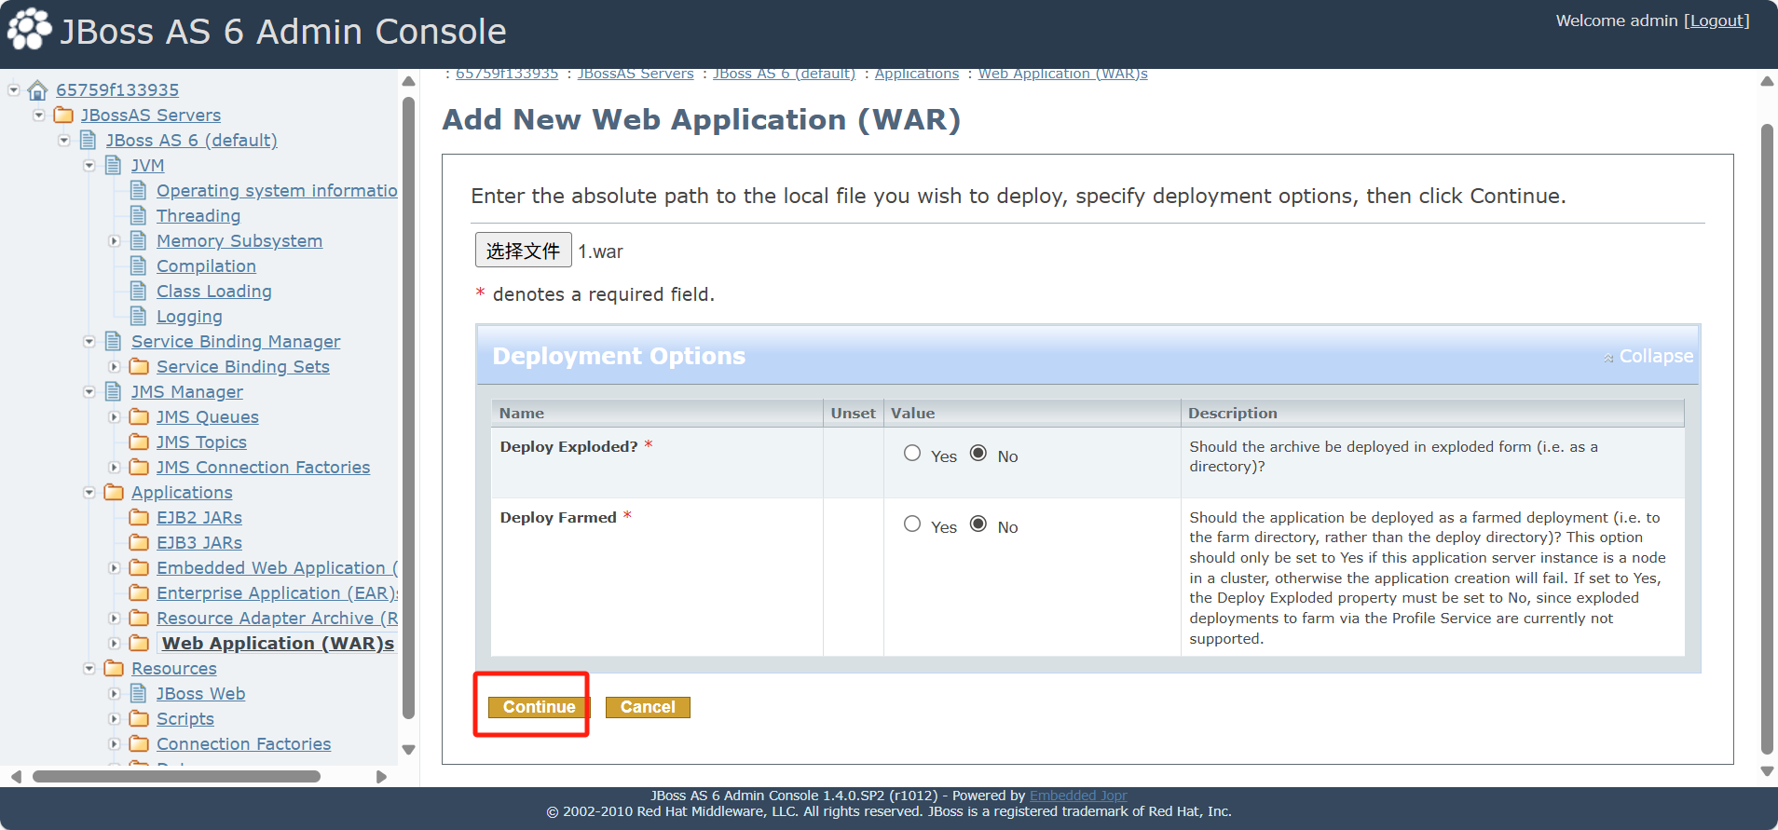Image resolution: width=1778 pixels, height=830 pixels.
Task: Click the home icon beside 65759f133935
Action: point(37,90)
